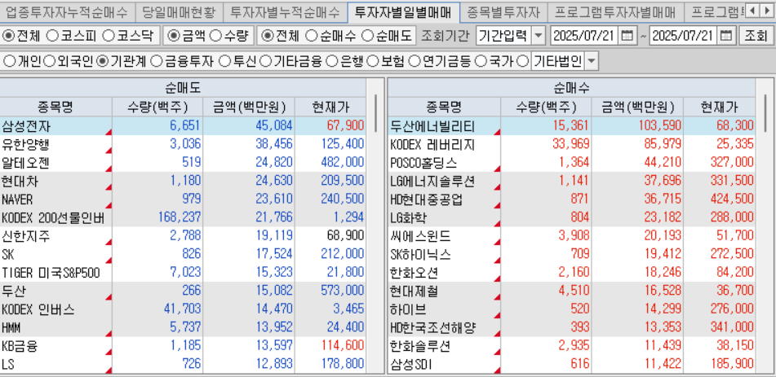Choose the 금액 radio option
Image resolution: width=776 pixels, height=377 pixels.
(x=174, y=36)
